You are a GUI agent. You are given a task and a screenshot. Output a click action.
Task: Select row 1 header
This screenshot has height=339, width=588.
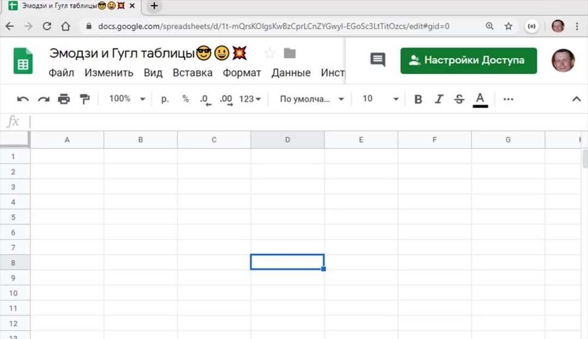[x=14, y=156]
